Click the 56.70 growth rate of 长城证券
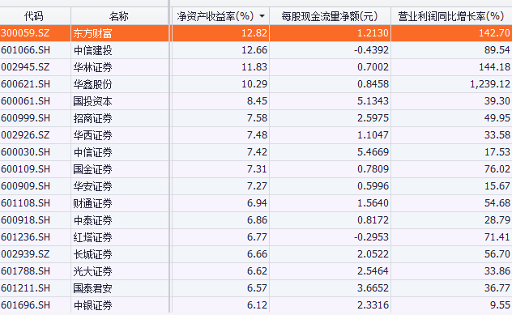The width and height of the screenshot is (512, 315). tap(497, 253)
